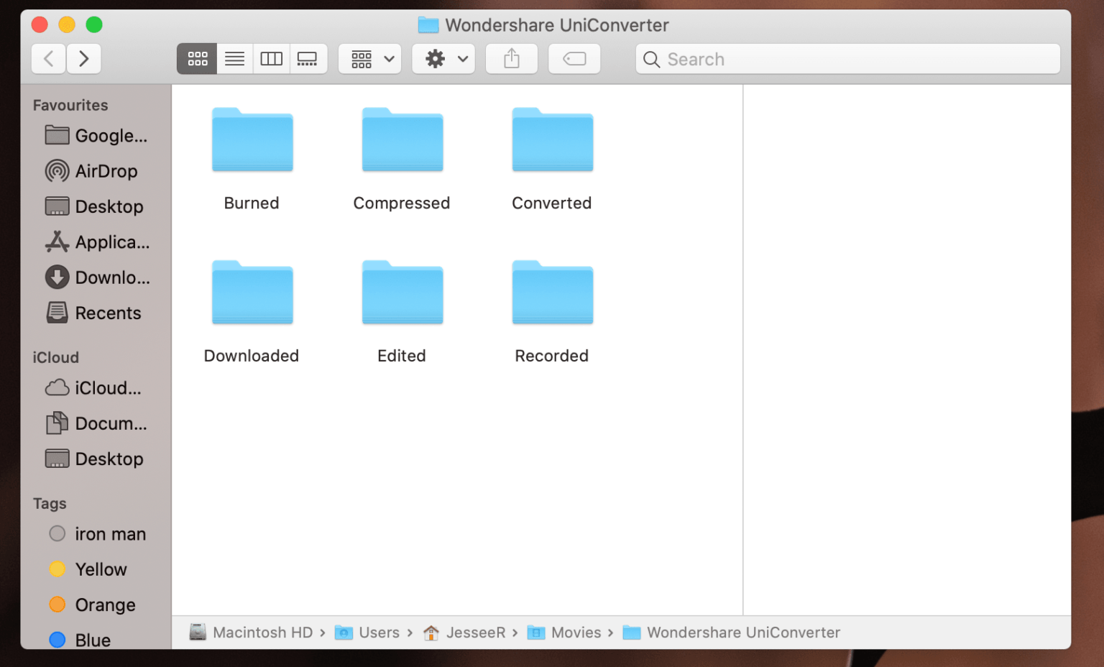1104x667 pixels.
Task: Select the Converted folder
Action: [553, 140]
